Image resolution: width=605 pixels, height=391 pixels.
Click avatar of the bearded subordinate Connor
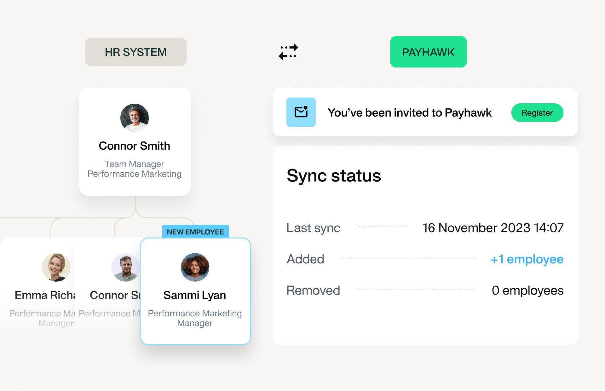point(125,267)
